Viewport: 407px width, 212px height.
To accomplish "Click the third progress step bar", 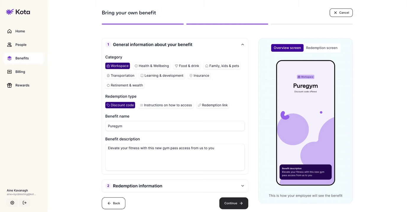I will point(312,24).
